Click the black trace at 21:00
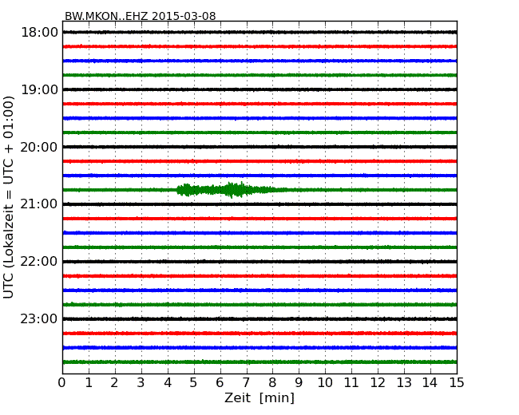Viewport: 519px width, 415px height. tap(259, 204)
